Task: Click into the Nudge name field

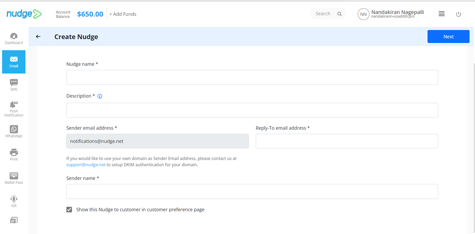Action: tap(252, 77)
